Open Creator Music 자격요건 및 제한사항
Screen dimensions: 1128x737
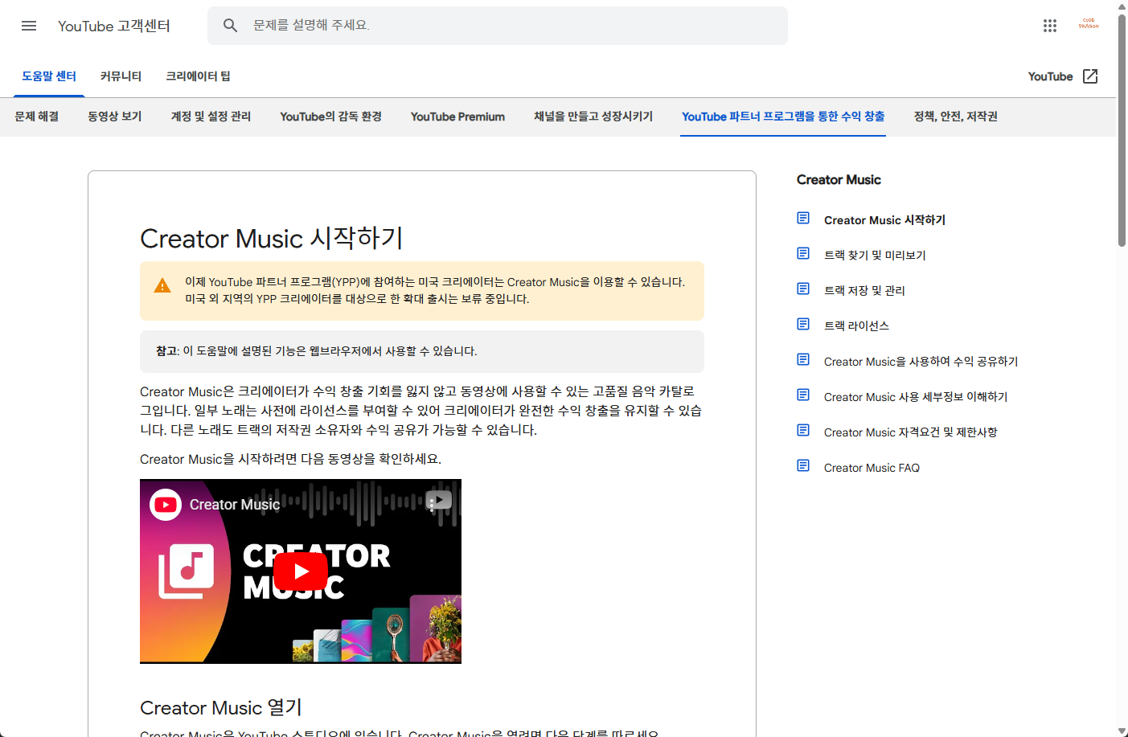(910, 432)
